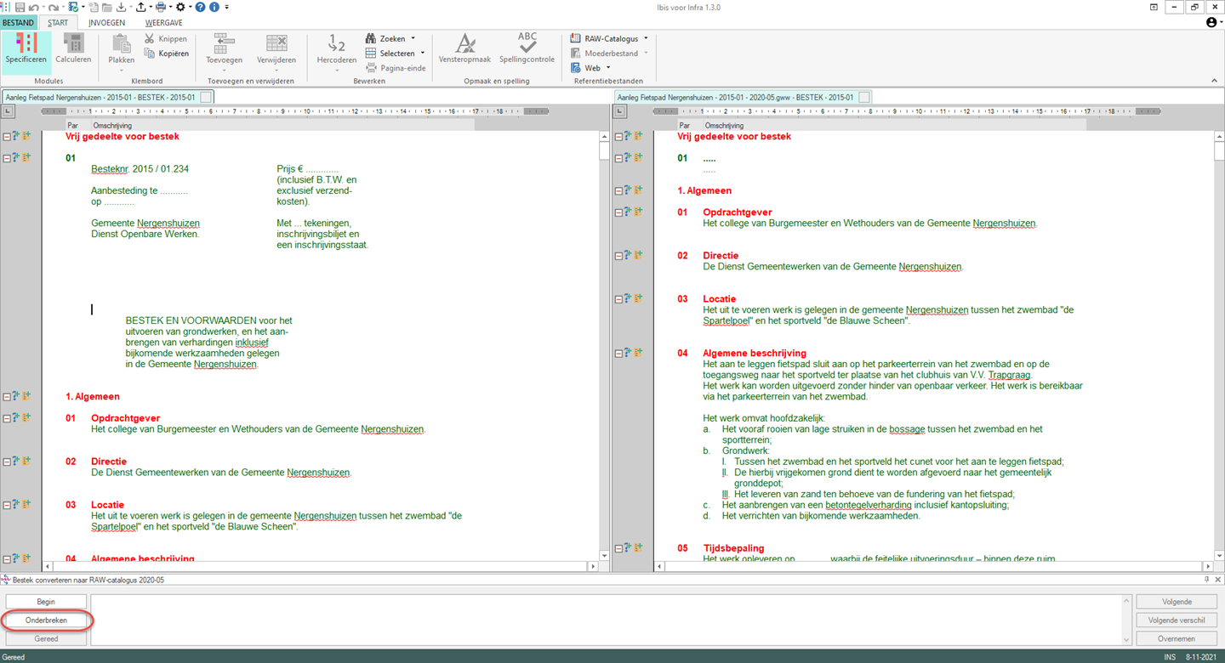The image size is (1225, 663).
Task: Switch to the START ribbon tab
Action: [58, 23]
